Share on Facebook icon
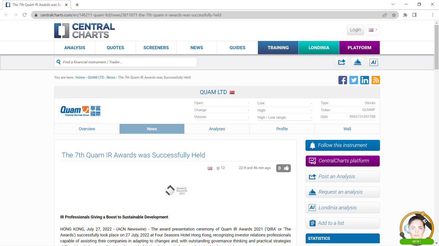This screenshot has width=439, height=246. (343, 80)
